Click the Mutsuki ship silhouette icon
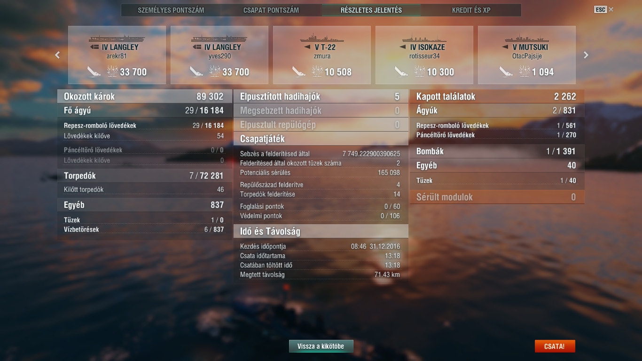642x361 pixels. (x=526, y=38)
